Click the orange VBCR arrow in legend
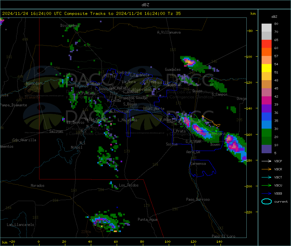This screenshot has height=246, width=291. (266, 169)
